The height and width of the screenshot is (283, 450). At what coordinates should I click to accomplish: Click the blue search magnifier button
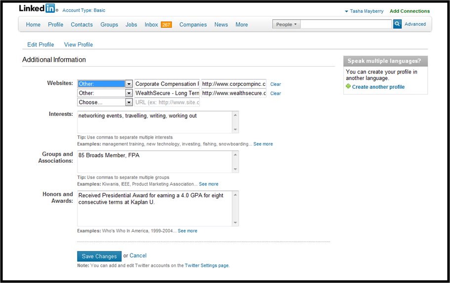click(x=397, y=24)
